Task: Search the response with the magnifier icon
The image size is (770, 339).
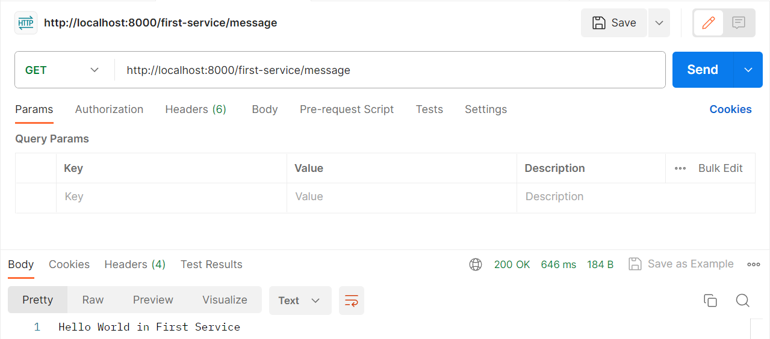Action: [x=743, y=301]
